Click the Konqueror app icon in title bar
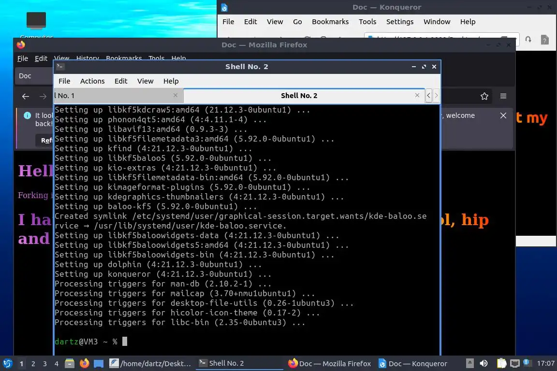Image resolution: width=557 pixels, height=371 pixels. pyautogui.click(x=224, y=7)
